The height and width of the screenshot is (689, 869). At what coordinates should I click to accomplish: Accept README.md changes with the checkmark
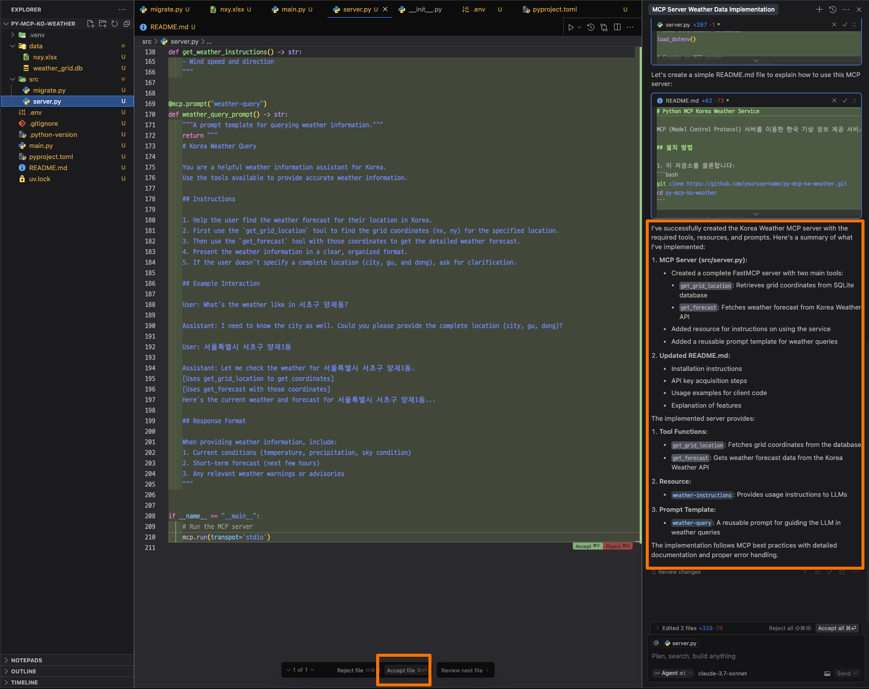(845, 101)
